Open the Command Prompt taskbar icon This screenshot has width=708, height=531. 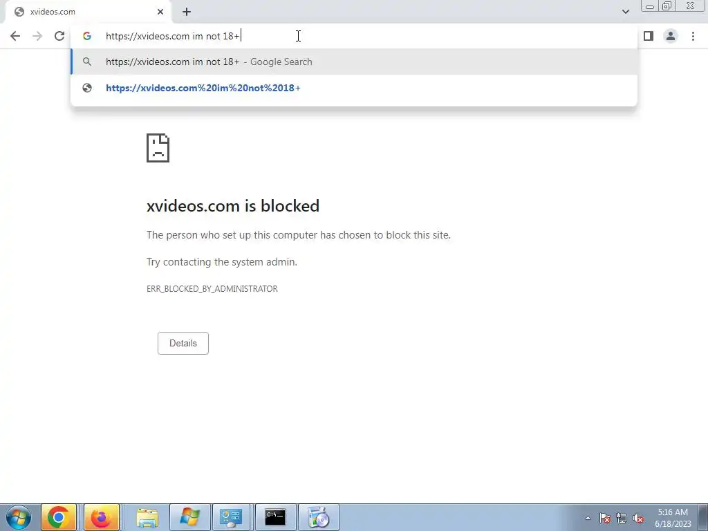[x=275, y=517]
